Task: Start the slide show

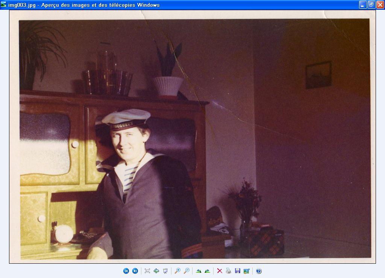Action: coord(165,271)
